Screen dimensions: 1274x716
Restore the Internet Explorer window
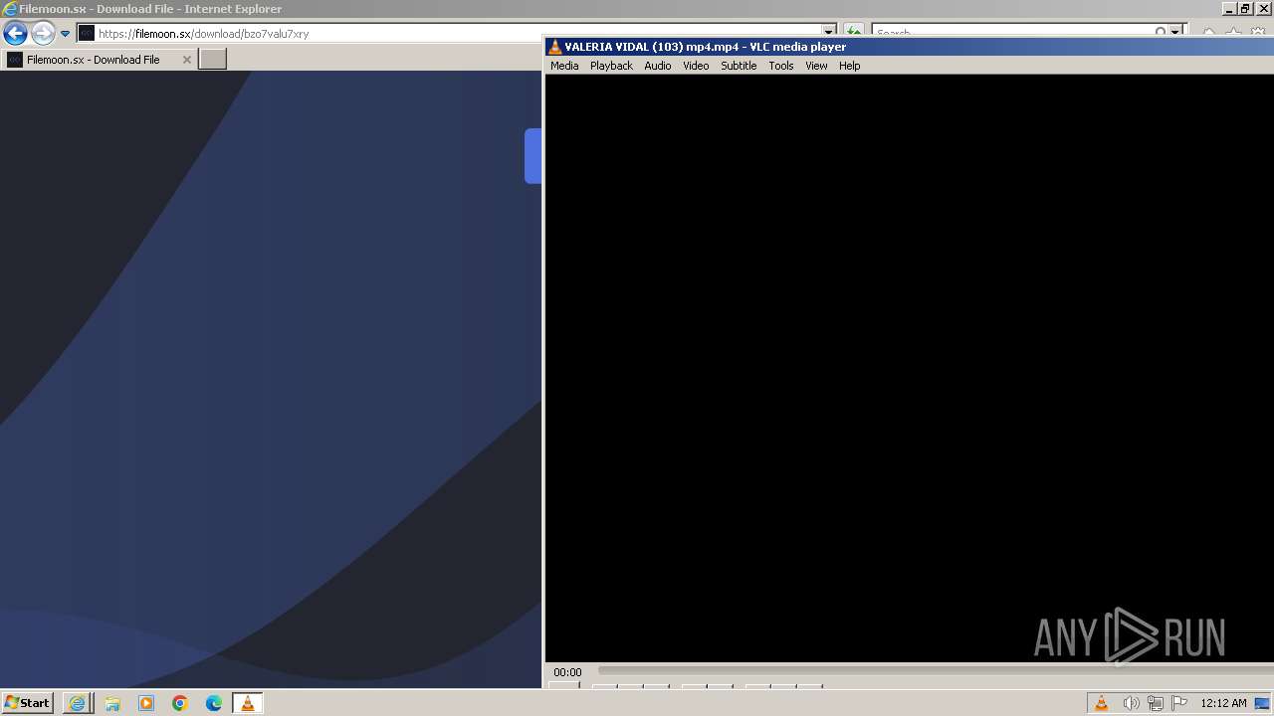[x=1244, y=8]
